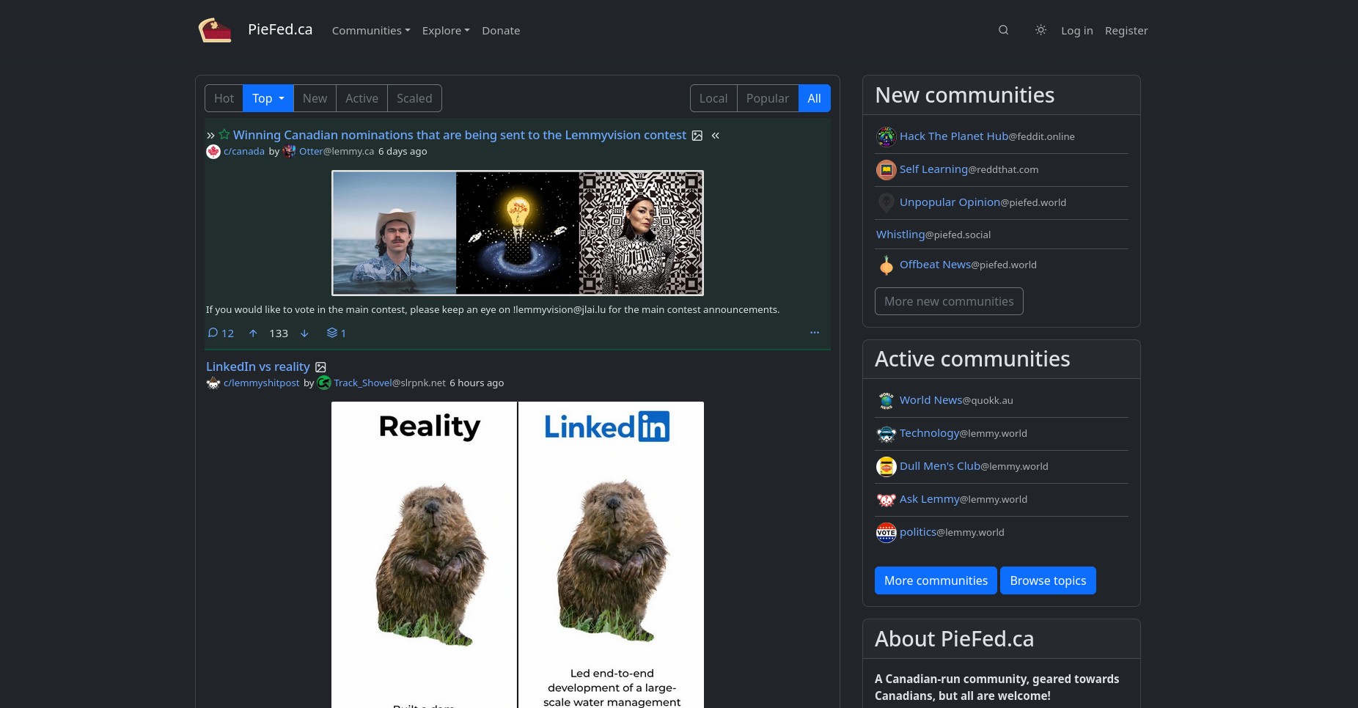The height and width of the screenshot is (708, 1358).
Task: Click Hack The Planet Hub icon
Action: 887,136
